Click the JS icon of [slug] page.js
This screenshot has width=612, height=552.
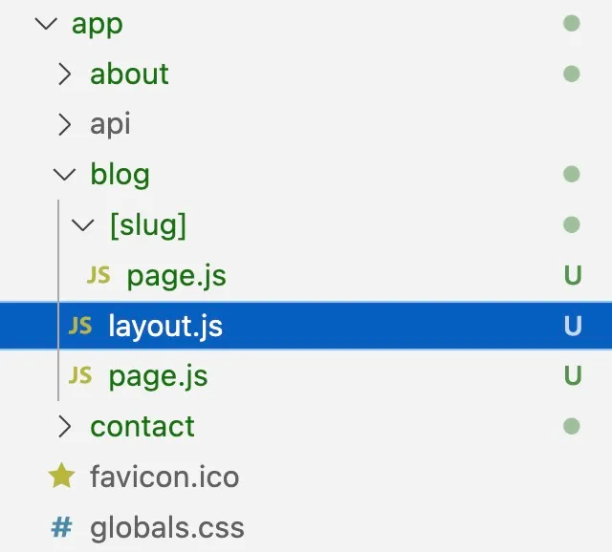coord(98,276)
